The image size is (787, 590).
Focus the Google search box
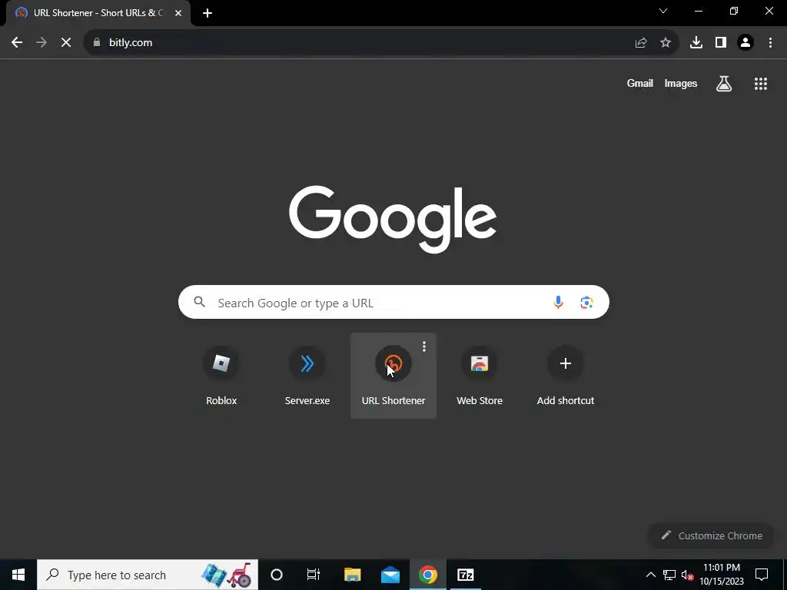(393, 303)
